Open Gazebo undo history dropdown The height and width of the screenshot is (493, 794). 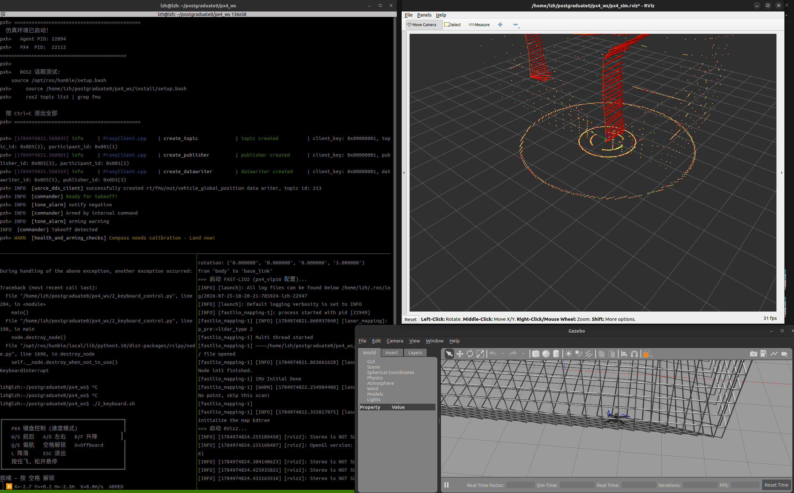tap(503, 354)
